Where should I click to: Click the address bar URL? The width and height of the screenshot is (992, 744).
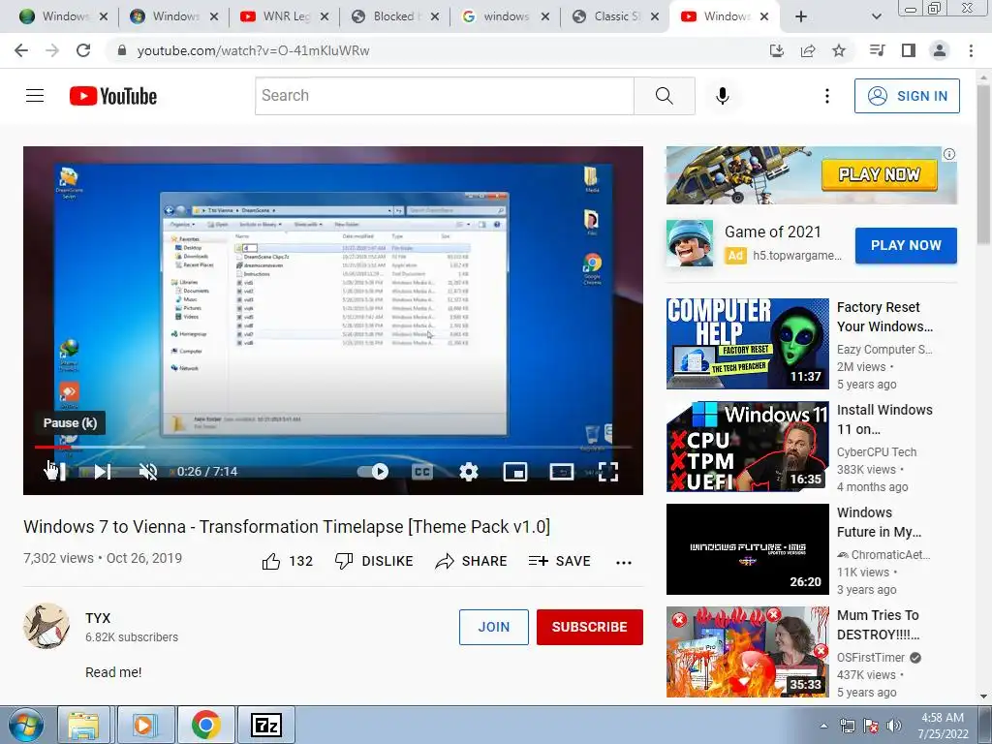point(253,50)
